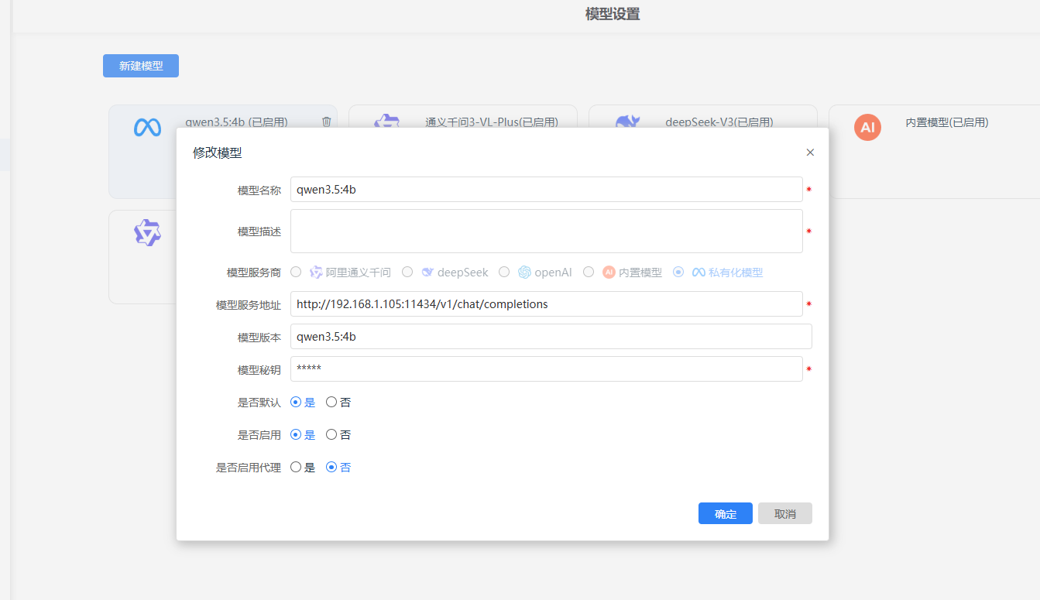Select 内置模型 provider option
The height and width of the screenshot is (600, 1040).
pos(589,273)
